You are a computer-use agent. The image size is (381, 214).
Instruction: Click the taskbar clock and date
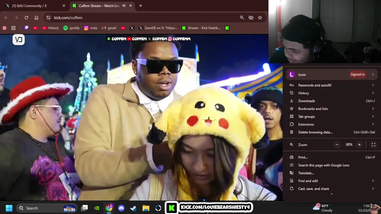[364, 208]
